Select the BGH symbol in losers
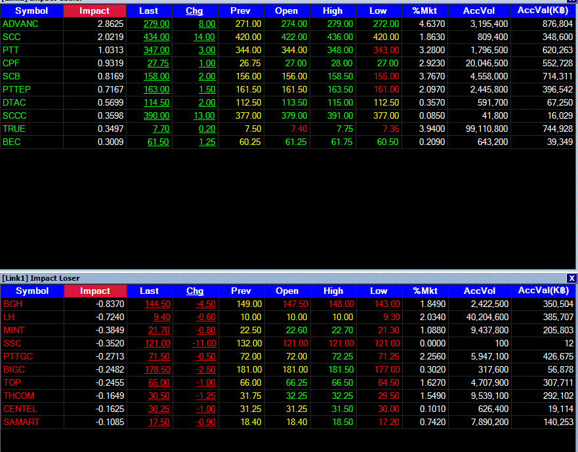 tap(12, 304)
